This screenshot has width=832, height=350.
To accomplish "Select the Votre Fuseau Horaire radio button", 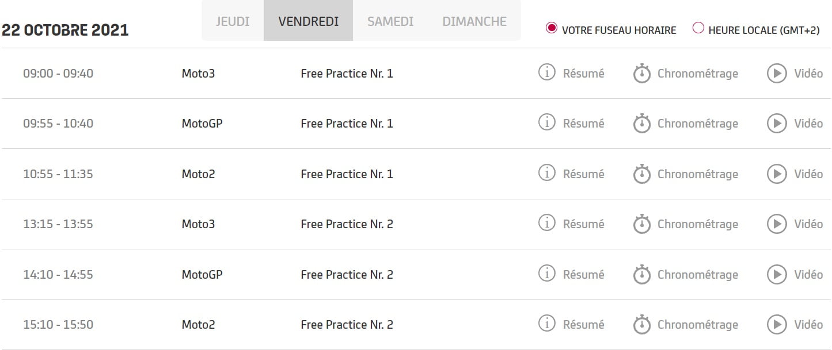I will (x=552, y=28).
